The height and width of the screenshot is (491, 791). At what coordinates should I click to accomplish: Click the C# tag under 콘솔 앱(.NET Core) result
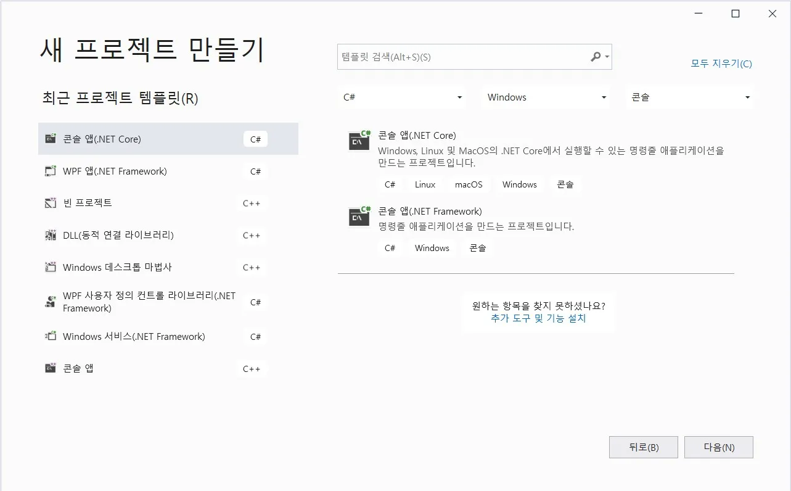(x=390, y=184)
